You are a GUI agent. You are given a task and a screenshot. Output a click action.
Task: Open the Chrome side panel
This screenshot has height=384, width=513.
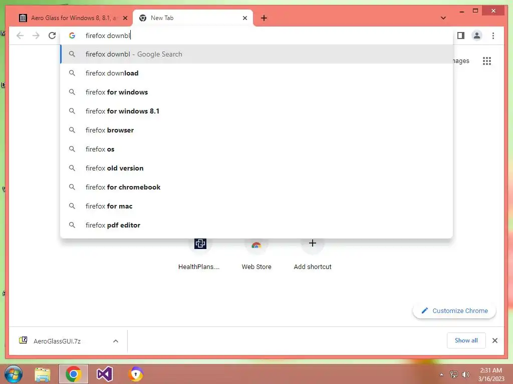[x=461, y=35]
